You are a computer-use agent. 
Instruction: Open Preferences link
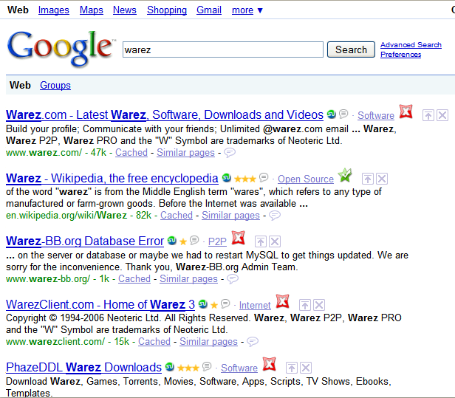(401, 55)
